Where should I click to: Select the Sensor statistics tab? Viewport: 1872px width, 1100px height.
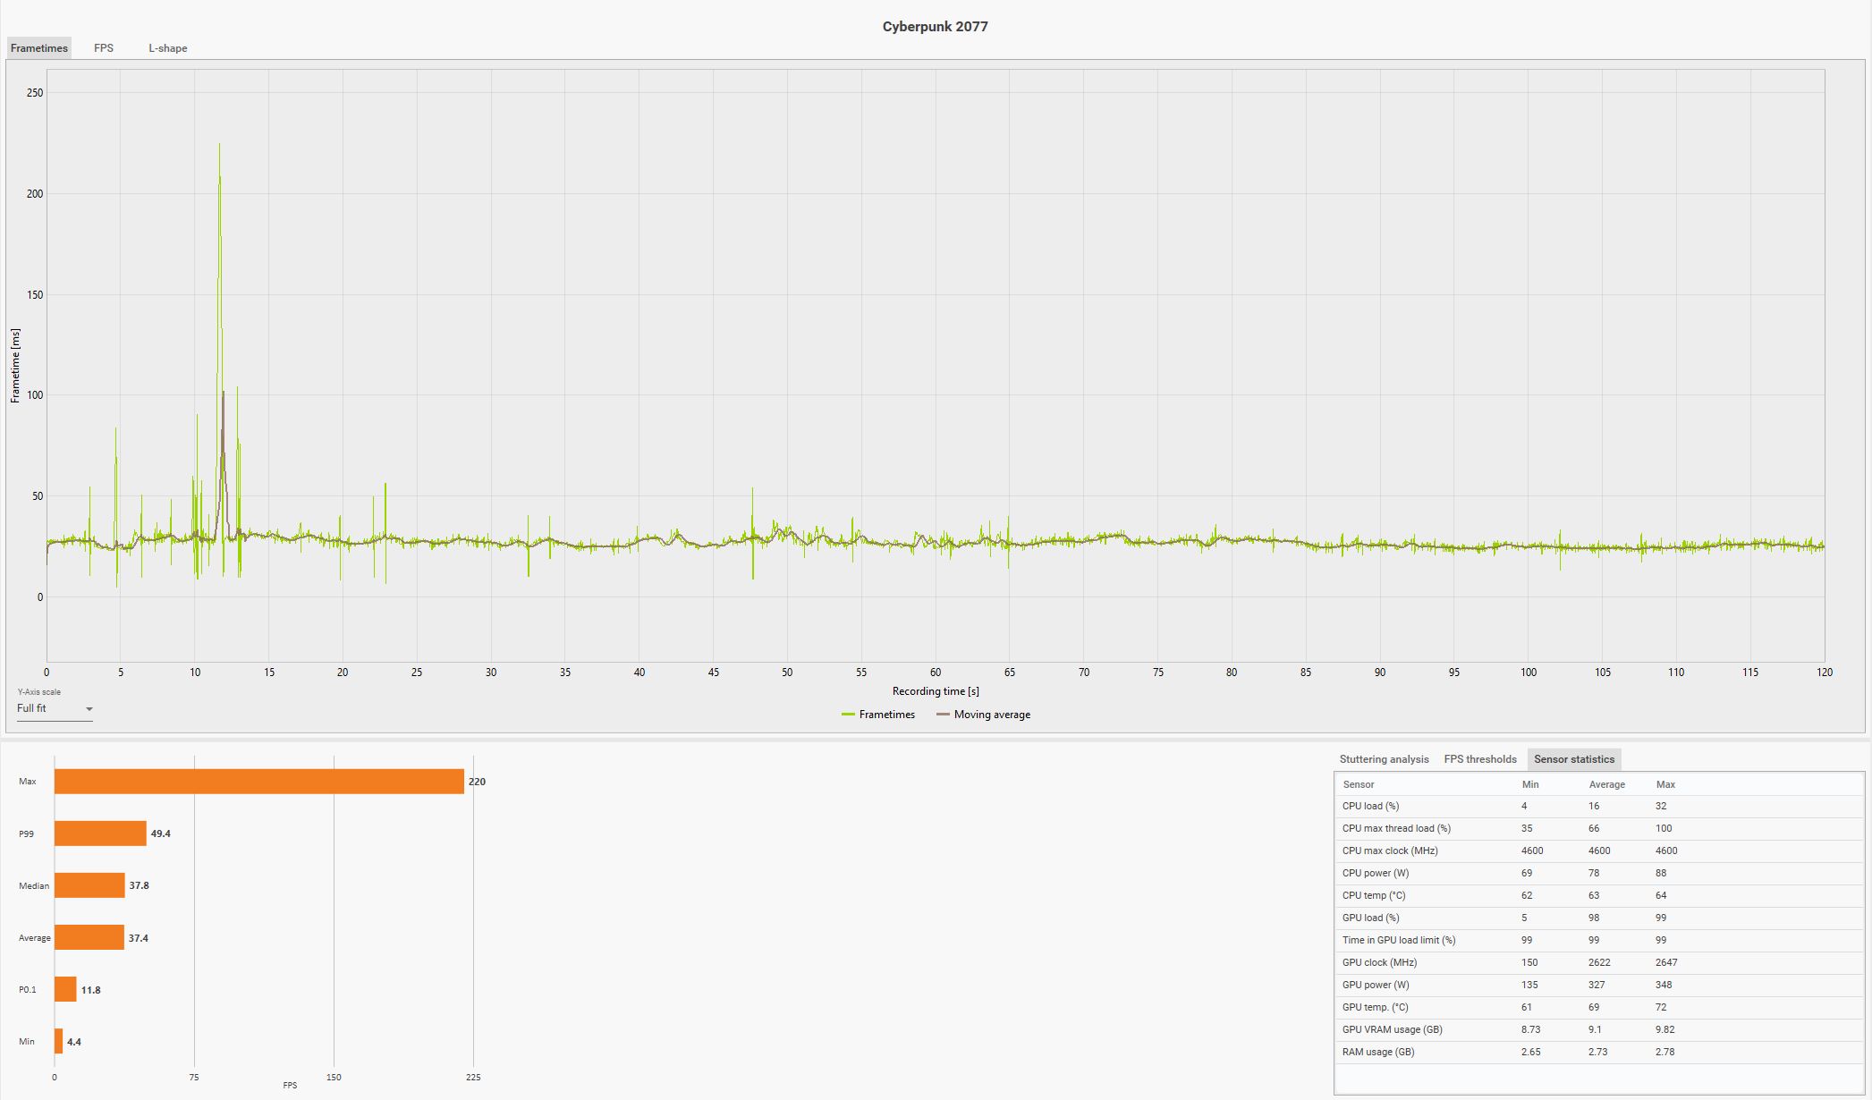(x=1573, y=759)
